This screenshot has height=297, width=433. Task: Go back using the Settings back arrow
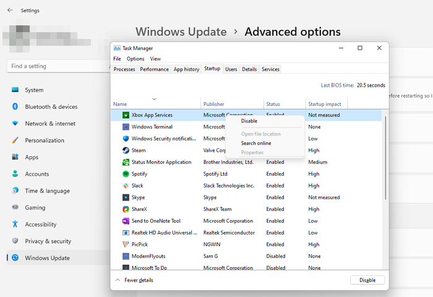(11, 11)
